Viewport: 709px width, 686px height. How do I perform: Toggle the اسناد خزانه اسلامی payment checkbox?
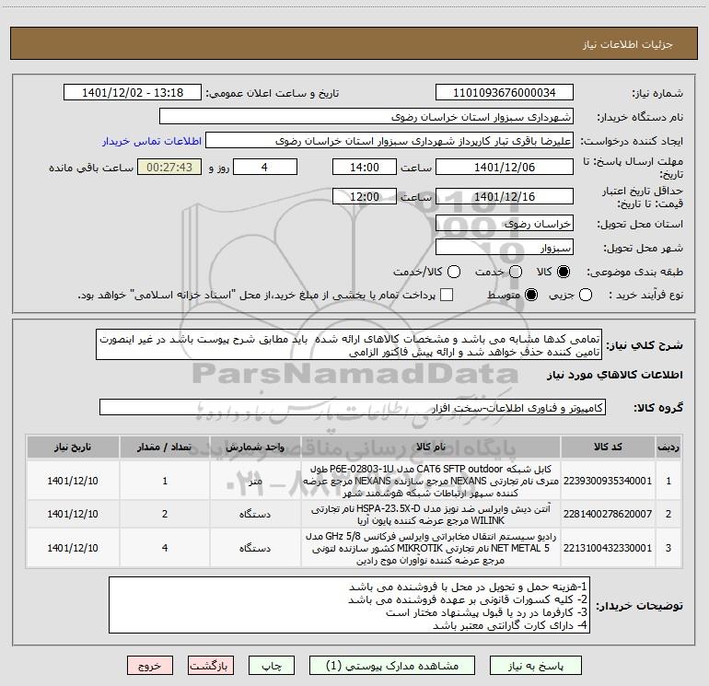(x=447, y=295)
